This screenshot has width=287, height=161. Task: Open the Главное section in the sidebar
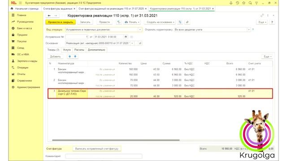click(x=22, y=15)
